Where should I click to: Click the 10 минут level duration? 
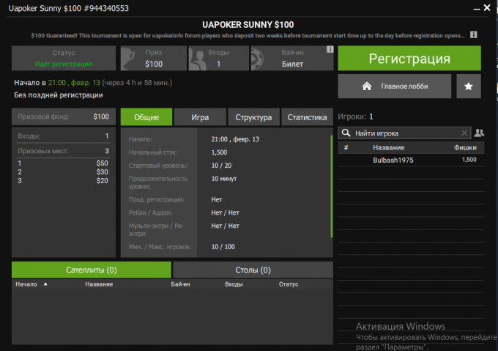tap(224, 179)
